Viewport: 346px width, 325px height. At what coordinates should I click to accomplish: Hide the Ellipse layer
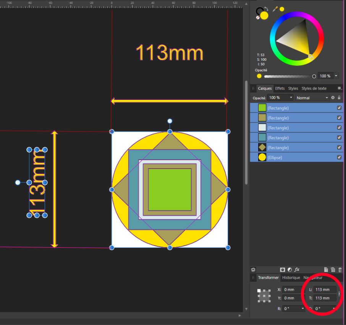339,157
